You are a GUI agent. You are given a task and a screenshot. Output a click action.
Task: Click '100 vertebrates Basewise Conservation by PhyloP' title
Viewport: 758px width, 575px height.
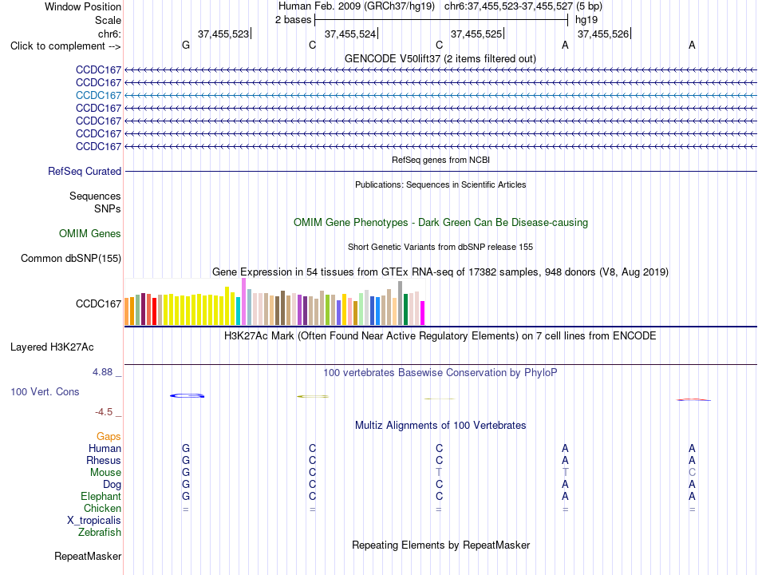(x=440, y=373)
